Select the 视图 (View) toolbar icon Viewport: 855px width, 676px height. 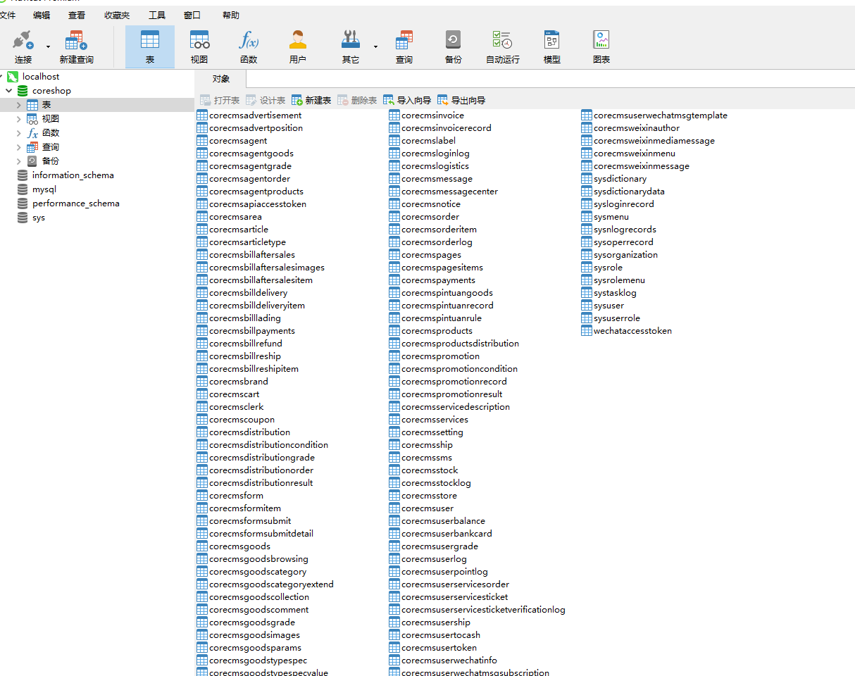(199, 46)
